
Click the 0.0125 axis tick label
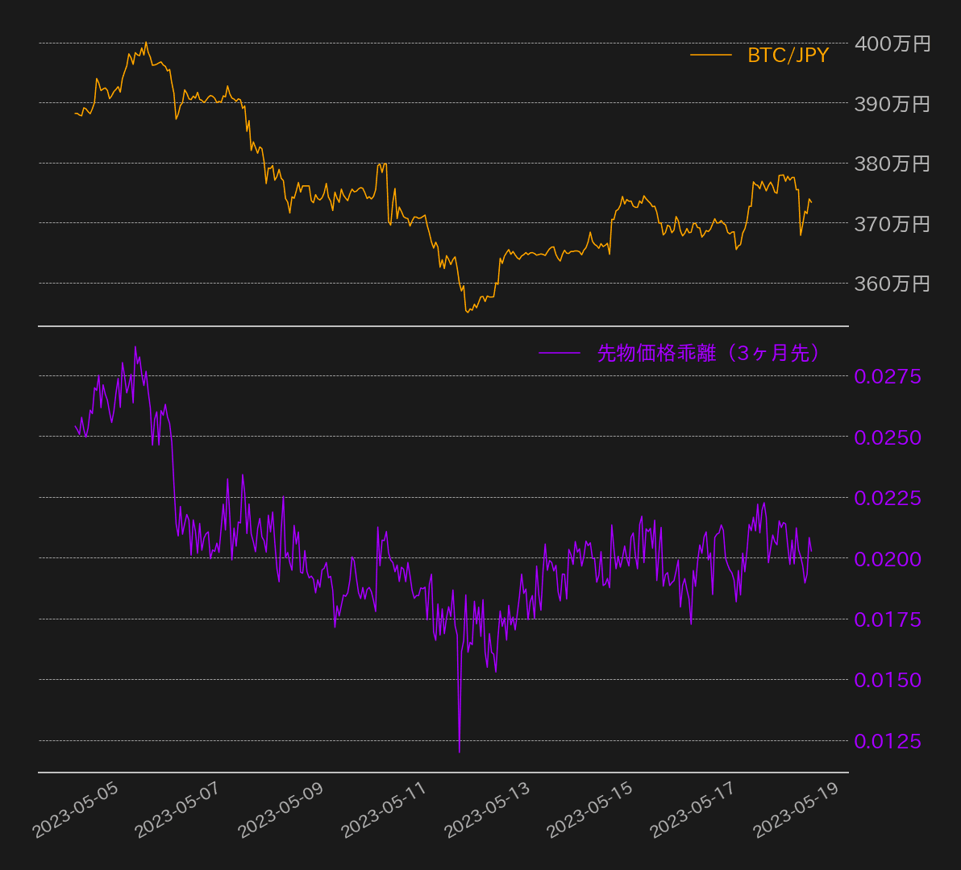pyautogui.click(x=888, y=740)
